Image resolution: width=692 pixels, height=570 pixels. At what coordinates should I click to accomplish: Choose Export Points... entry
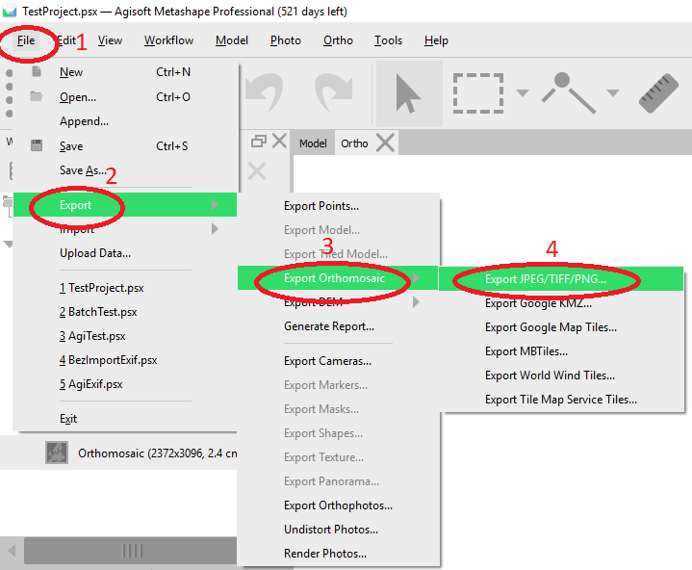pos(339,206)
